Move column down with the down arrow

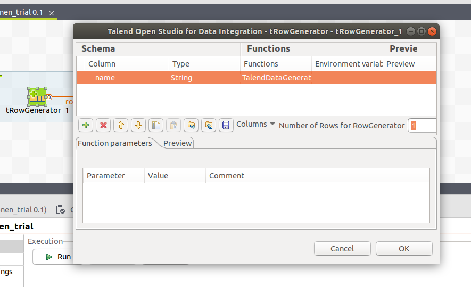click(138, 125)
